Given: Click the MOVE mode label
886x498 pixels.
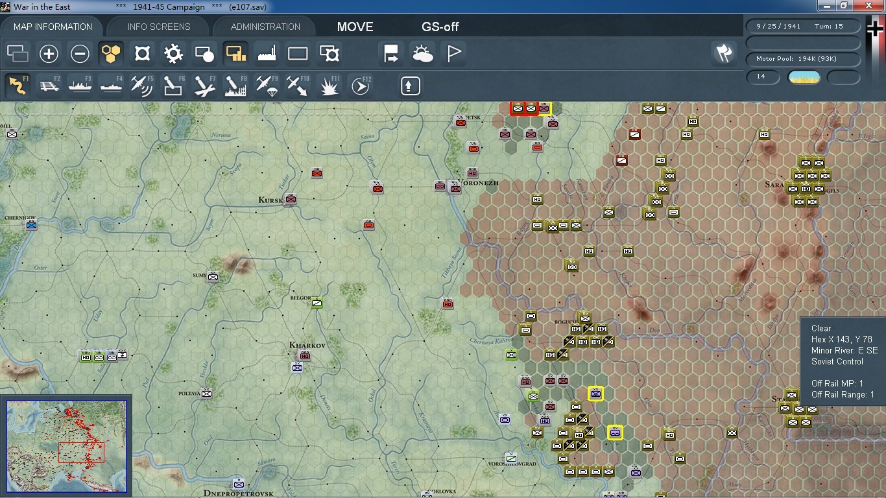Looking at the screenshot, I should pyautogui.click(x=355, y=27).
